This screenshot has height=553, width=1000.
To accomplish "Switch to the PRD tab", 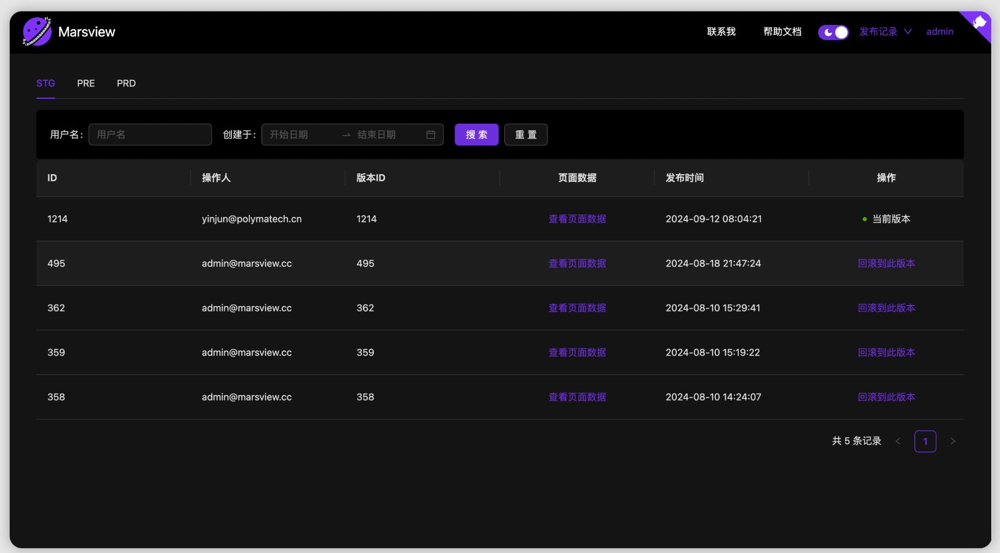I will point(126,83).
